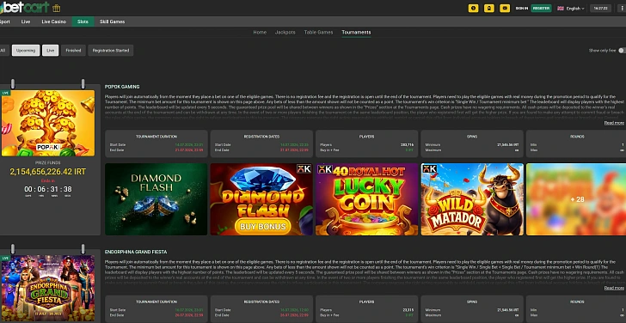The width and height of the screenshot is (626, 323).
Task: Click the Endorphina Grand Fiesta title
Action: point(136,252)
